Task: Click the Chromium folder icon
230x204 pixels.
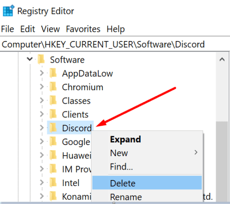Action: point(53,87)
